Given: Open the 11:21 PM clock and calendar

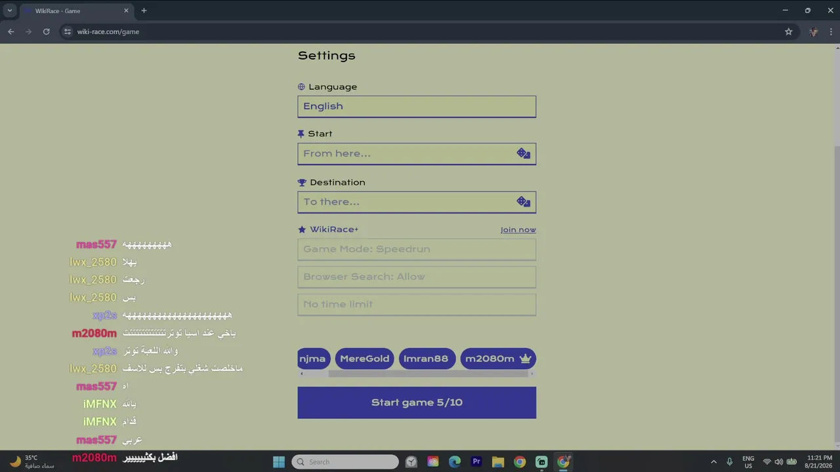Looking at the screenshot, I should point(819,462).
